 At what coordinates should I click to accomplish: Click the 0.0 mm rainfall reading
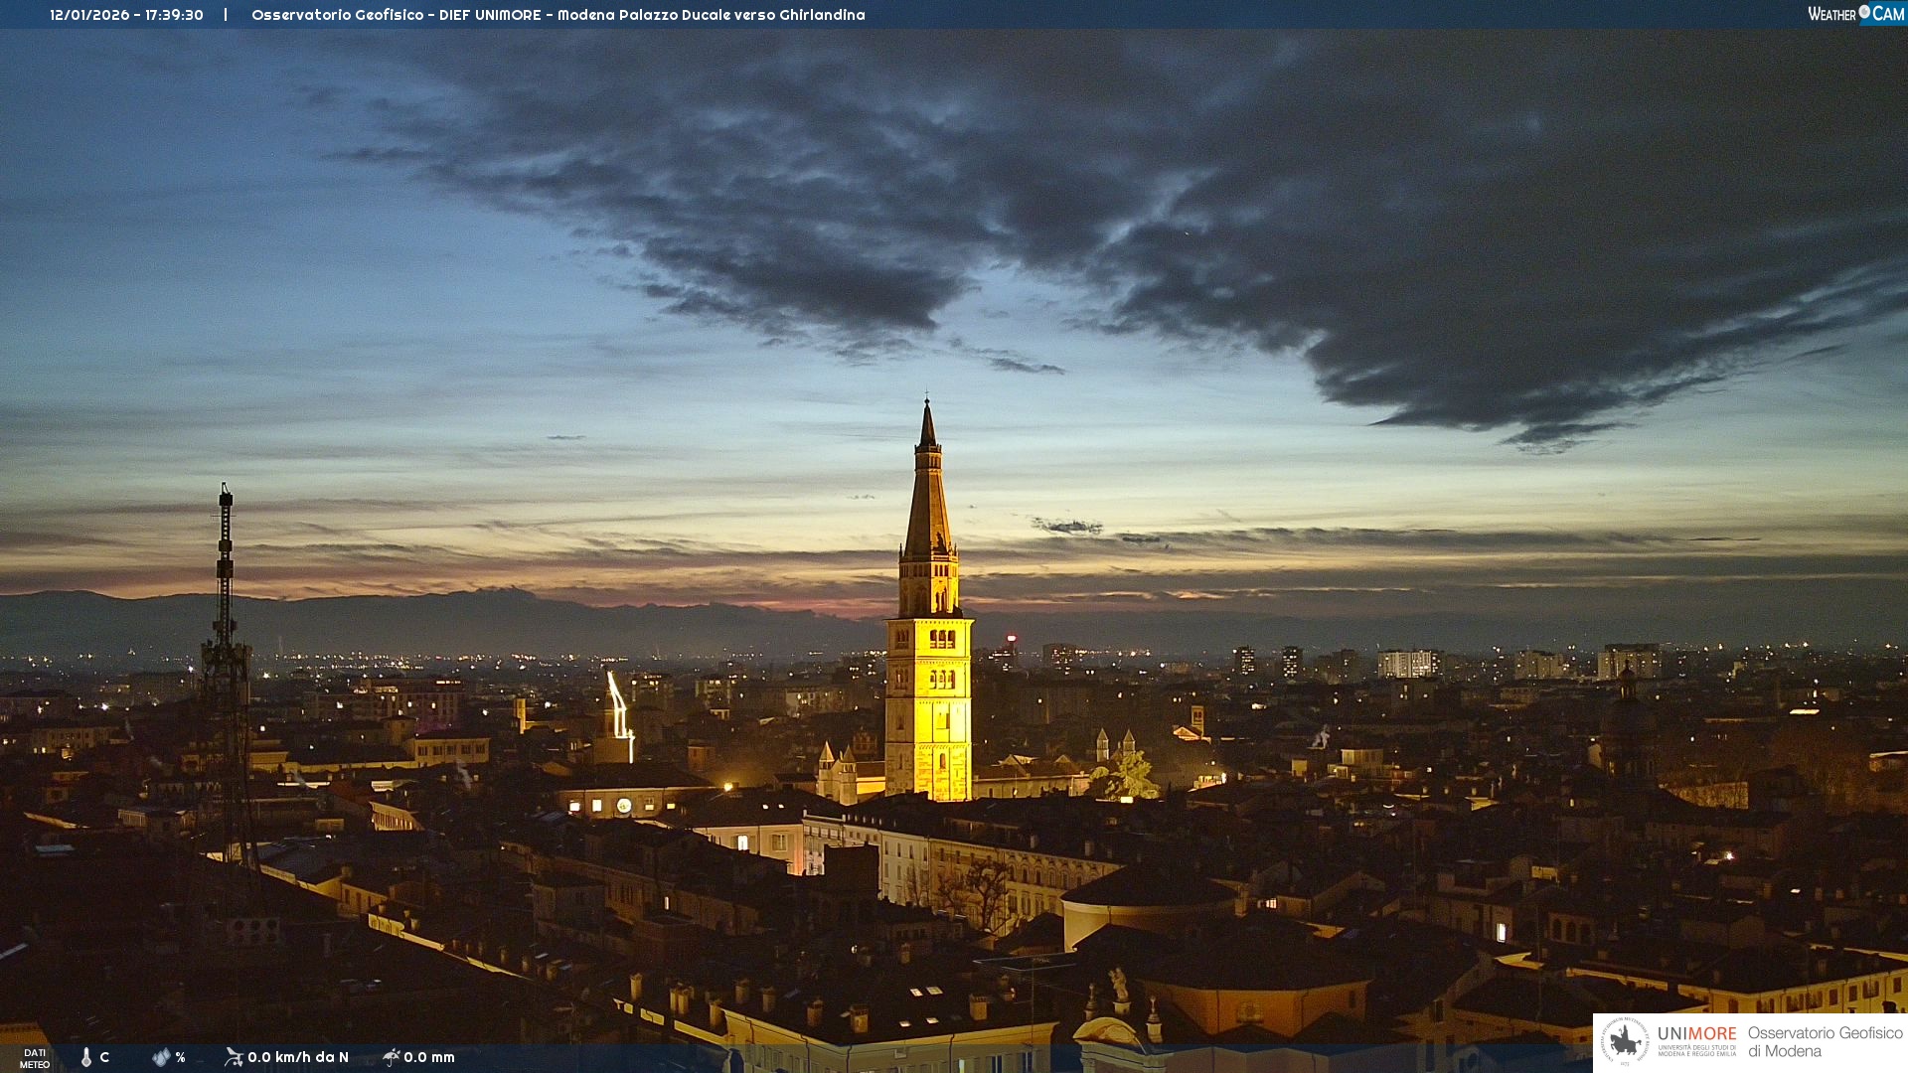[429, 1057]
